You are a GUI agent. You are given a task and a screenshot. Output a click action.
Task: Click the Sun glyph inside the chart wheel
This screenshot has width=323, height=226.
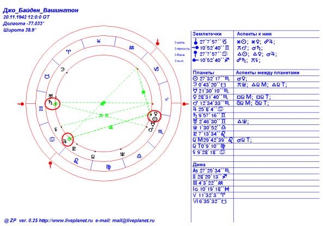(155, 119)
